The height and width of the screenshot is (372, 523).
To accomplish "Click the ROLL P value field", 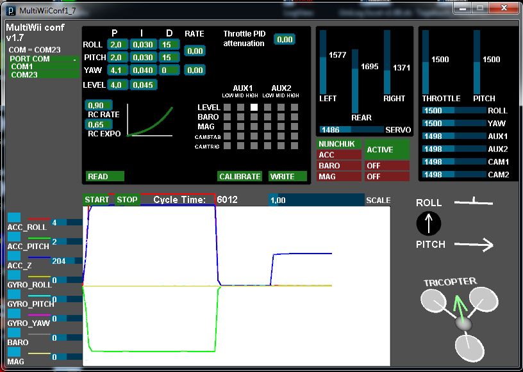I will coord(118,44).
